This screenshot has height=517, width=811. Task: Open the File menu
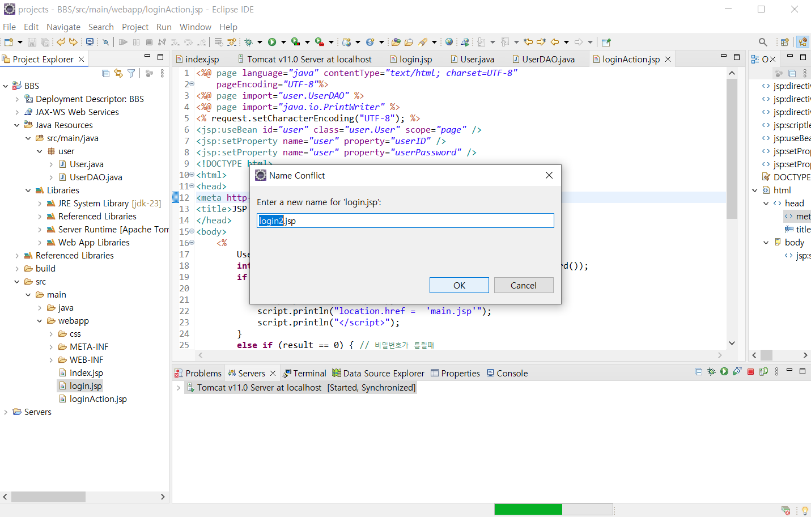[x=9, y=27]
